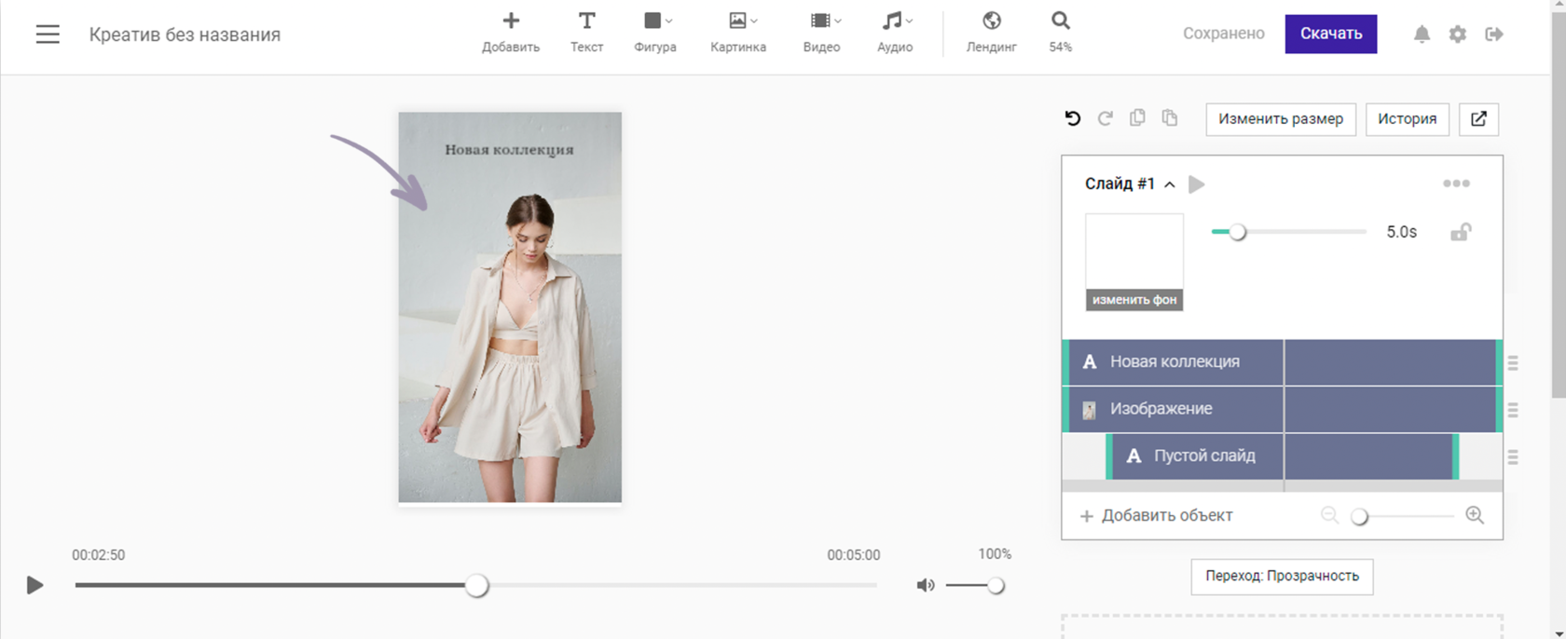Play slide #1 preview triangle
1566x639 pixels.
[1197, 184]
